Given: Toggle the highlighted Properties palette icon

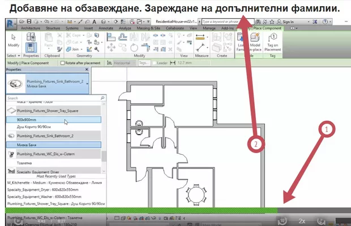Looking at the screenshot, I should [31, 47].
